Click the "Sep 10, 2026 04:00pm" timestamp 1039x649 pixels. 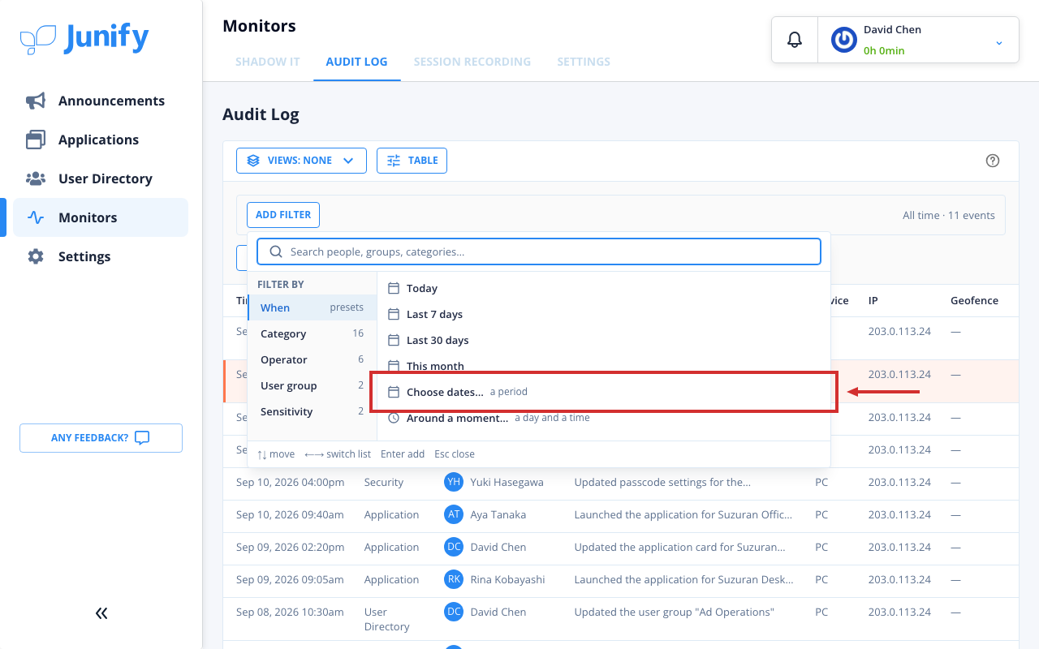[290, 482]
